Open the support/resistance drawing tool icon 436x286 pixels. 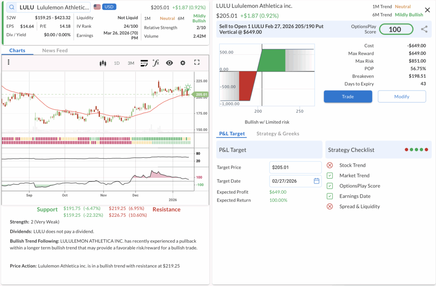(x=144, y=63)
